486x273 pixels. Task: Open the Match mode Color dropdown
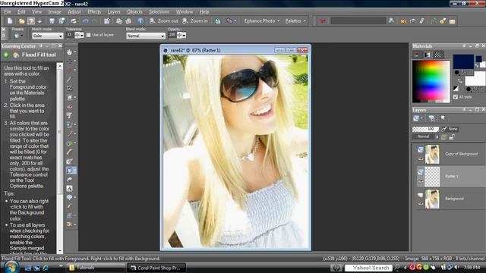point(47,36)
